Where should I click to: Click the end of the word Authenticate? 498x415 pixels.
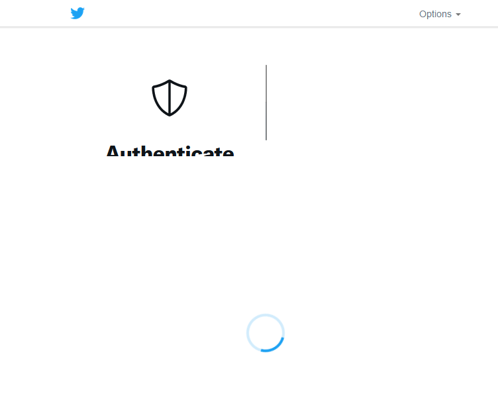click(x=228, y=152)
